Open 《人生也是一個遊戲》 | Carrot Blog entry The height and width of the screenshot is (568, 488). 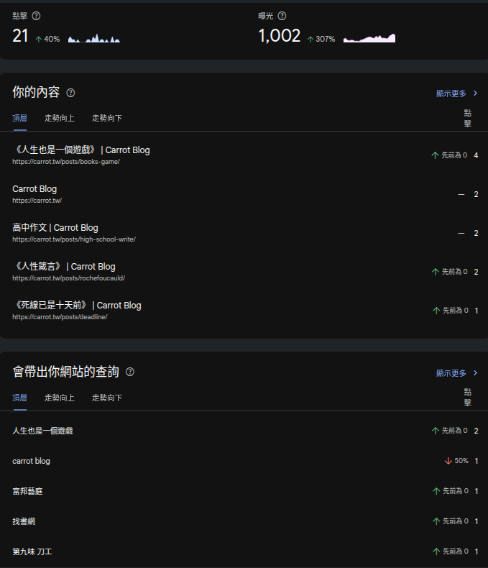tap(82, 150)
